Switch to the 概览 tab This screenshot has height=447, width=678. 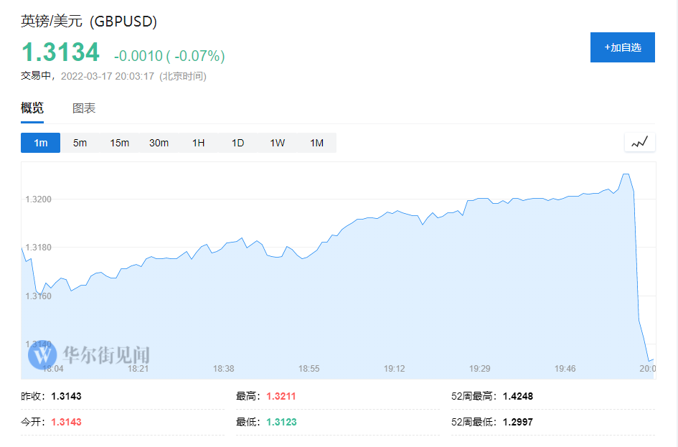(32, 108)
